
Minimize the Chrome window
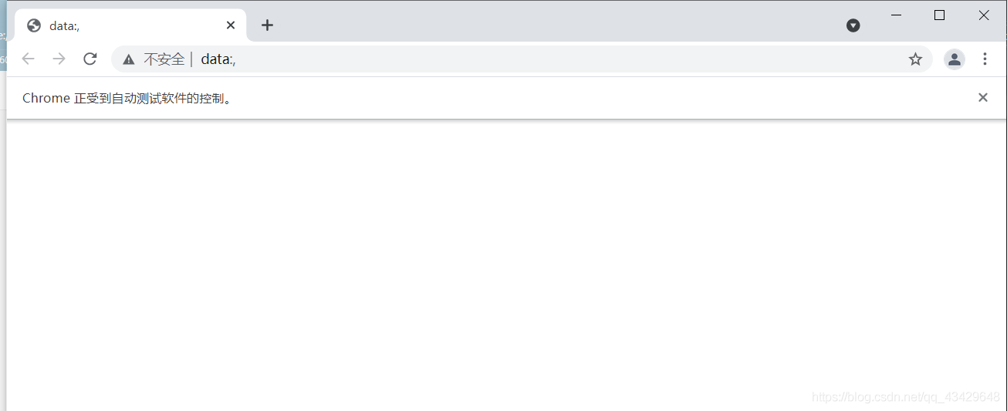(896, 15)
